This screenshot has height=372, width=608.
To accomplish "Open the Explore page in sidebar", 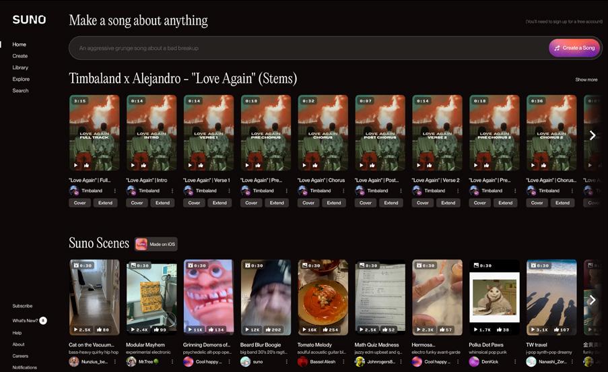I will point(21,79).
